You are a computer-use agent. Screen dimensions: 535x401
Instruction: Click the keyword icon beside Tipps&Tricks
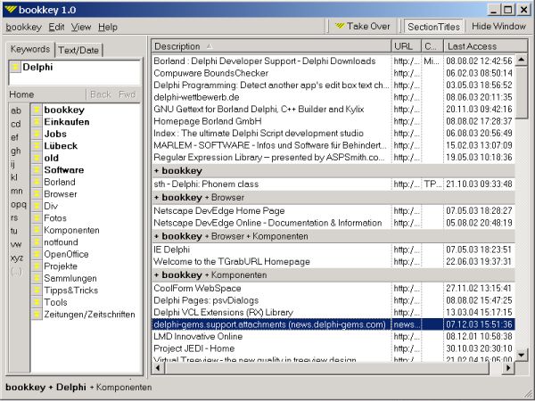37,291
